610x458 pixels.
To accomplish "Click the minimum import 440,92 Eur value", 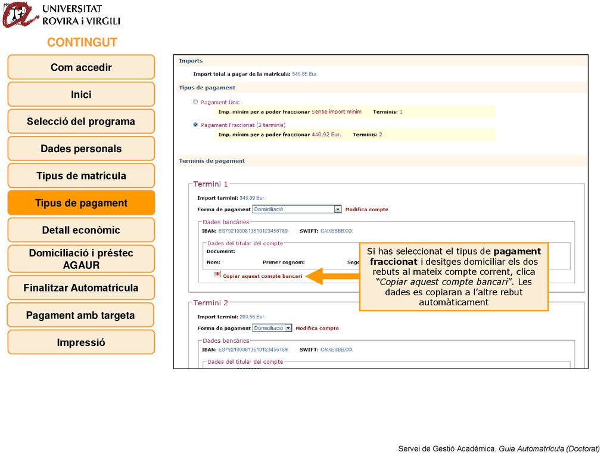I will point(326,134).
